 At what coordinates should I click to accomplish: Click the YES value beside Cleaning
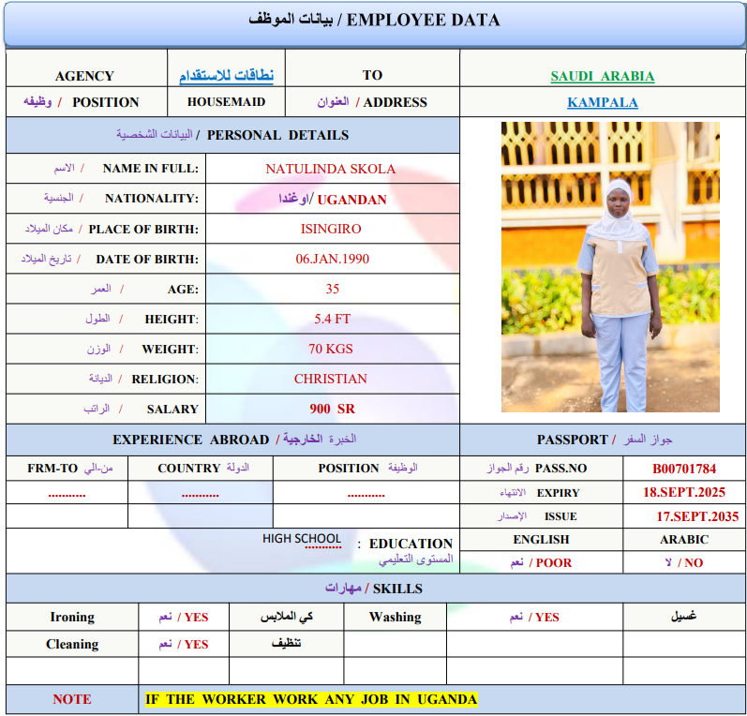pyautogui.click(x=196, y=645)
